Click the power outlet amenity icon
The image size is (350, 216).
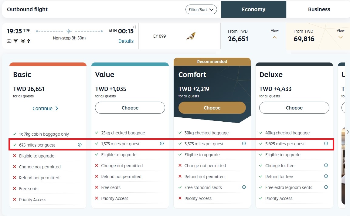(23, 41)
